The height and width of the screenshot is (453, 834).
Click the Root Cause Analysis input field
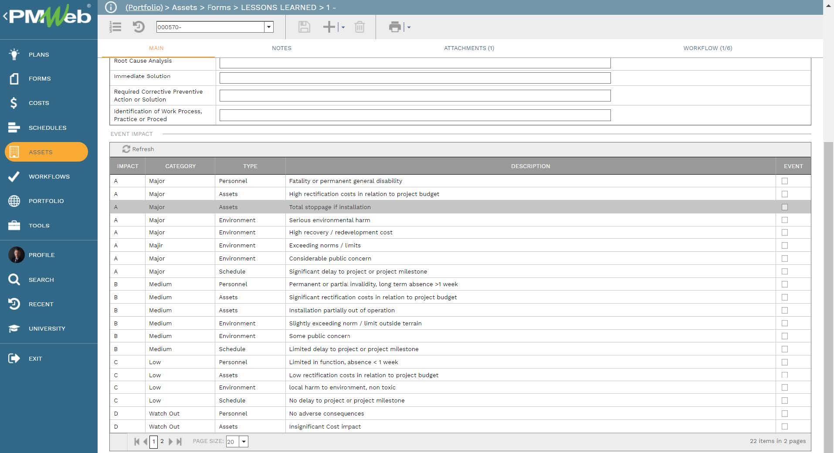pos(415,63)
